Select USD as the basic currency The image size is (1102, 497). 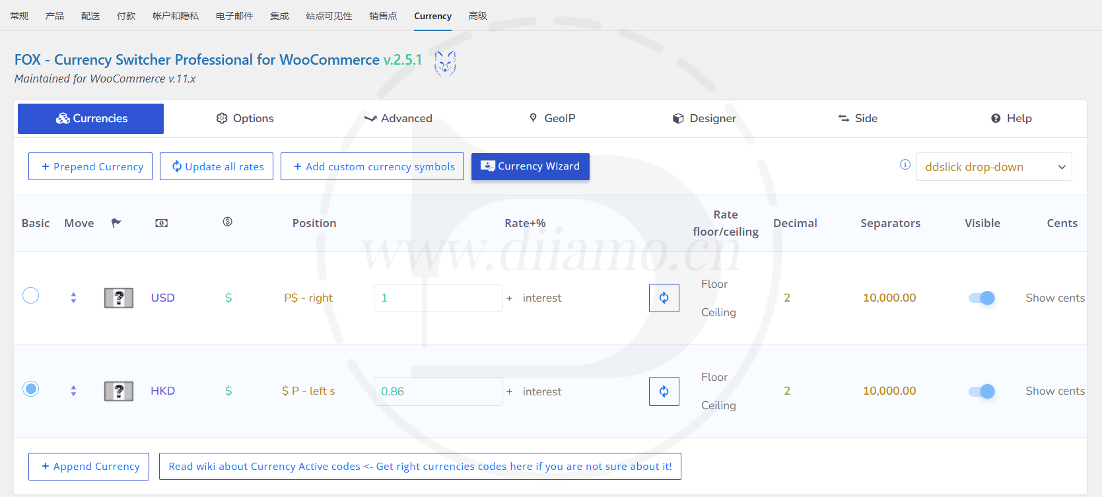pos(31,296)
